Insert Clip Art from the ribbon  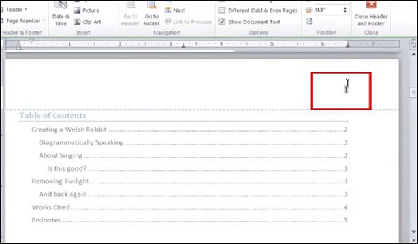click(x=88, y=22)
